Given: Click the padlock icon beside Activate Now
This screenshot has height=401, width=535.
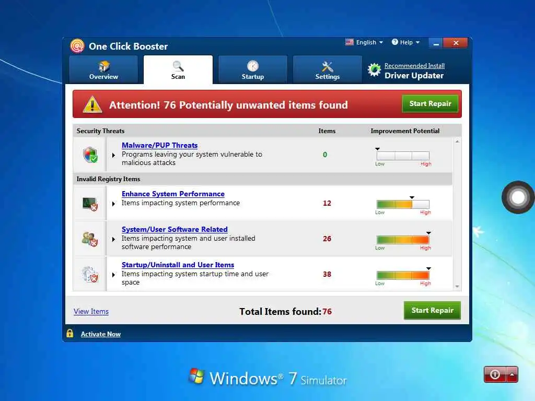Looking at the screenshot, I should (x=70, y=333).
